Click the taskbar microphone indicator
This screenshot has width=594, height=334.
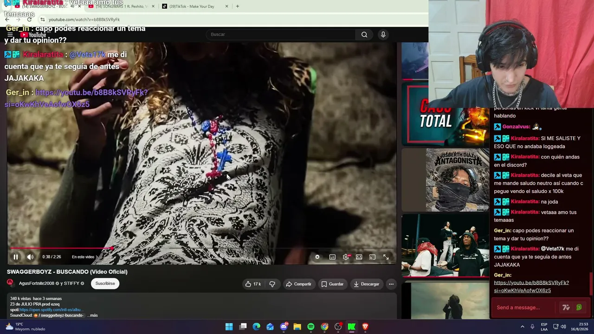tap(532, 327)
